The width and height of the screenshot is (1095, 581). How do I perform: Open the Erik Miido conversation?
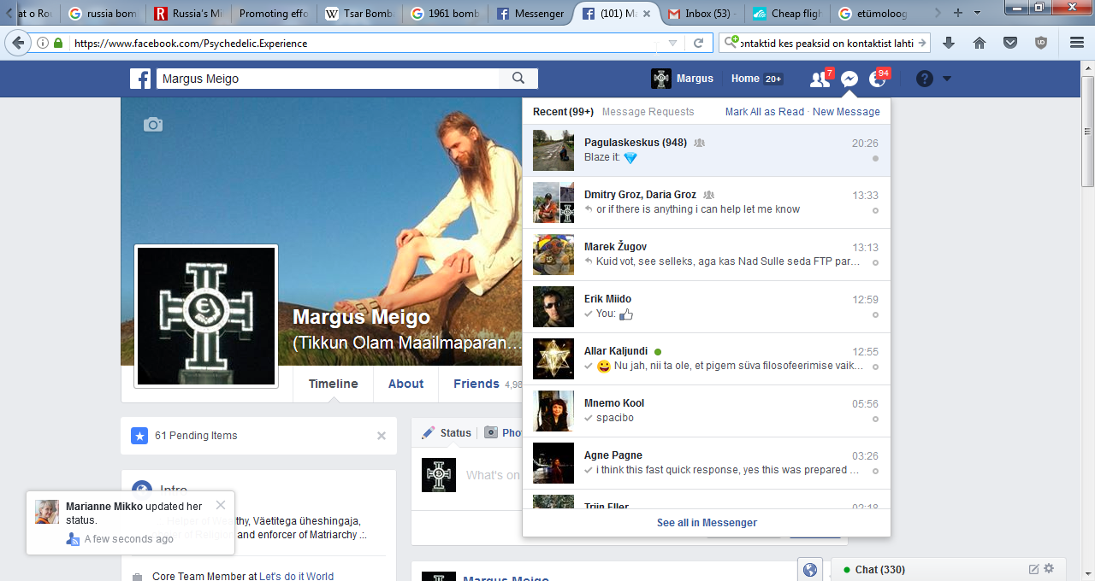click(x=706, y=307)
